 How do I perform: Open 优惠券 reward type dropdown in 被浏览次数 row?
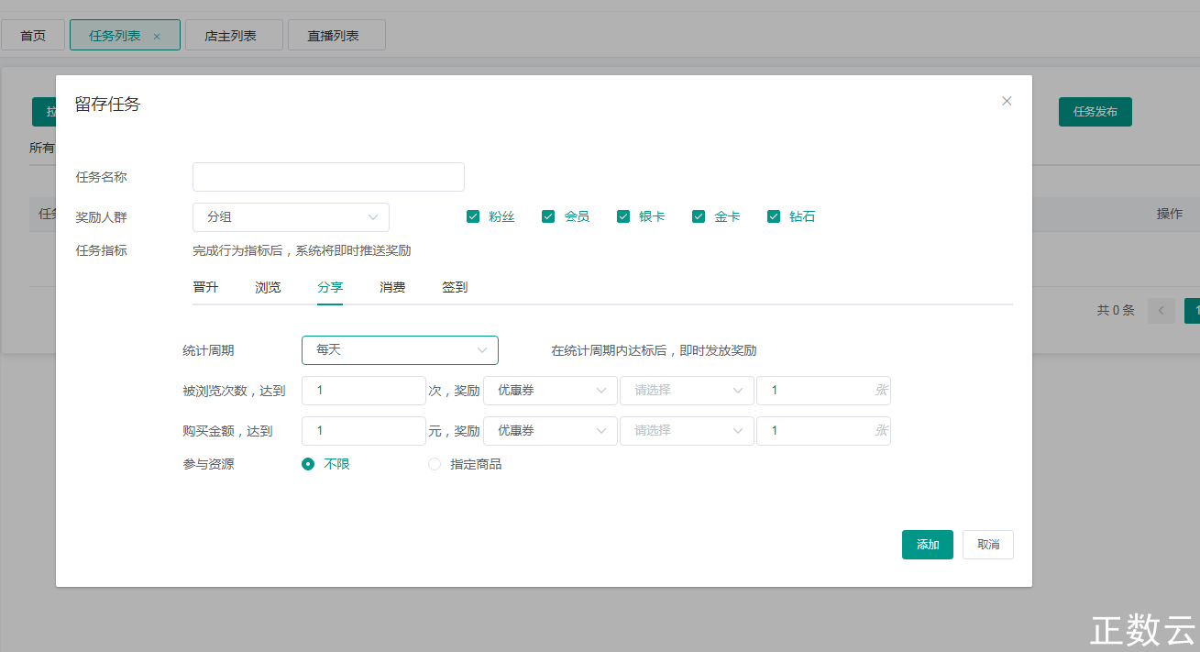[x=550, y=391]
